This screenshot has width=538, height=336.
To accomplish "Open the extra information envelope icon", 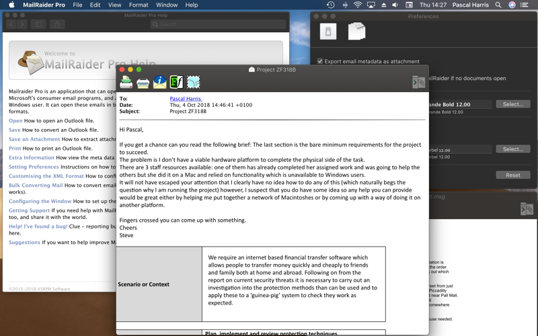I will (159, 82).
